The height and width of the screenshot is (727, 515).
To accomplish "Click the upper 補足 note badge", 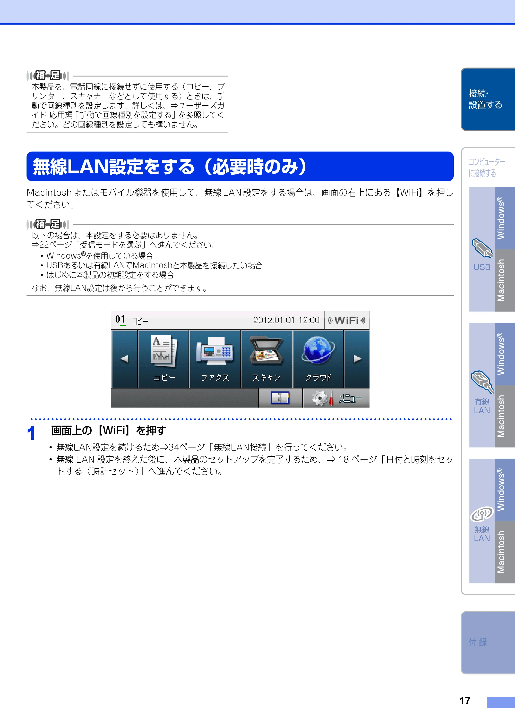I will pos(48,75).
